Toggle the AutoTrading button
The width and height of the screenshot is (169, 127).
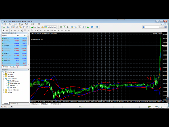pos(50,27)
